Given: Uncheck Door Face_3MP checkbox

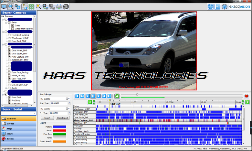Looking at the screenshot, I should 9,79.
